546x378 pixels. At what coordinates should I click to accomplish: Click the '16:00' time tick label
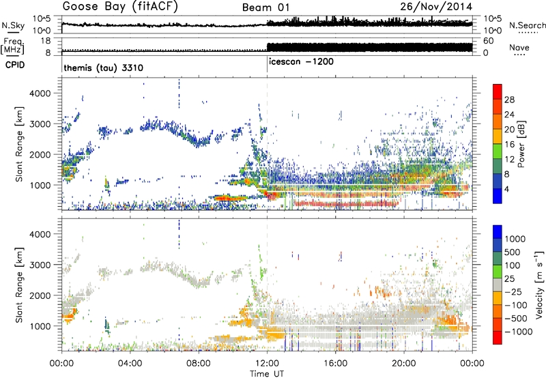335,364
